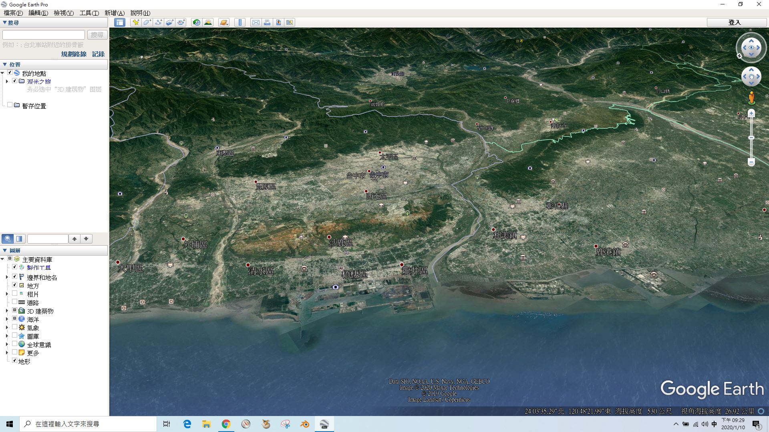Open the 檔案(F) menu

[x=13, y=13]
